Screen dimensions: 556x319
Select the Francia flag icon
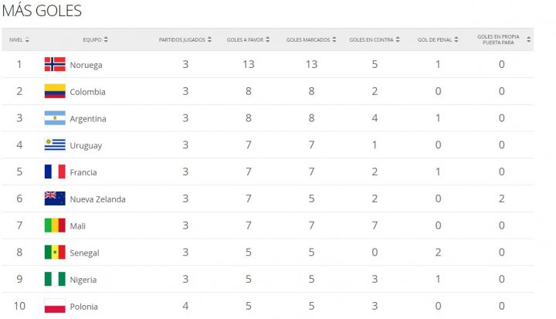click(55, 171)
